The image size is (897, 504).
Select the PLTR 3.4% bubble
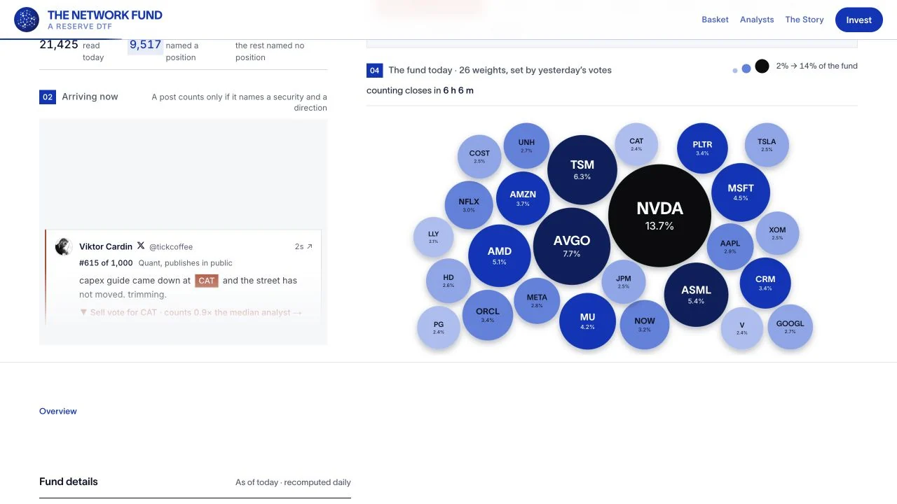[x=702, y=148]
